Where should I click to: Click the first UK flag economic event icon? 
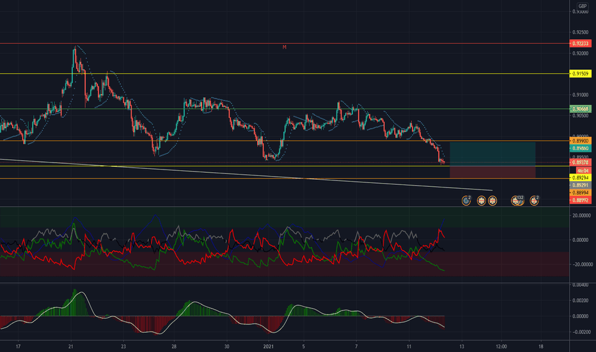[x=481, y=200]
